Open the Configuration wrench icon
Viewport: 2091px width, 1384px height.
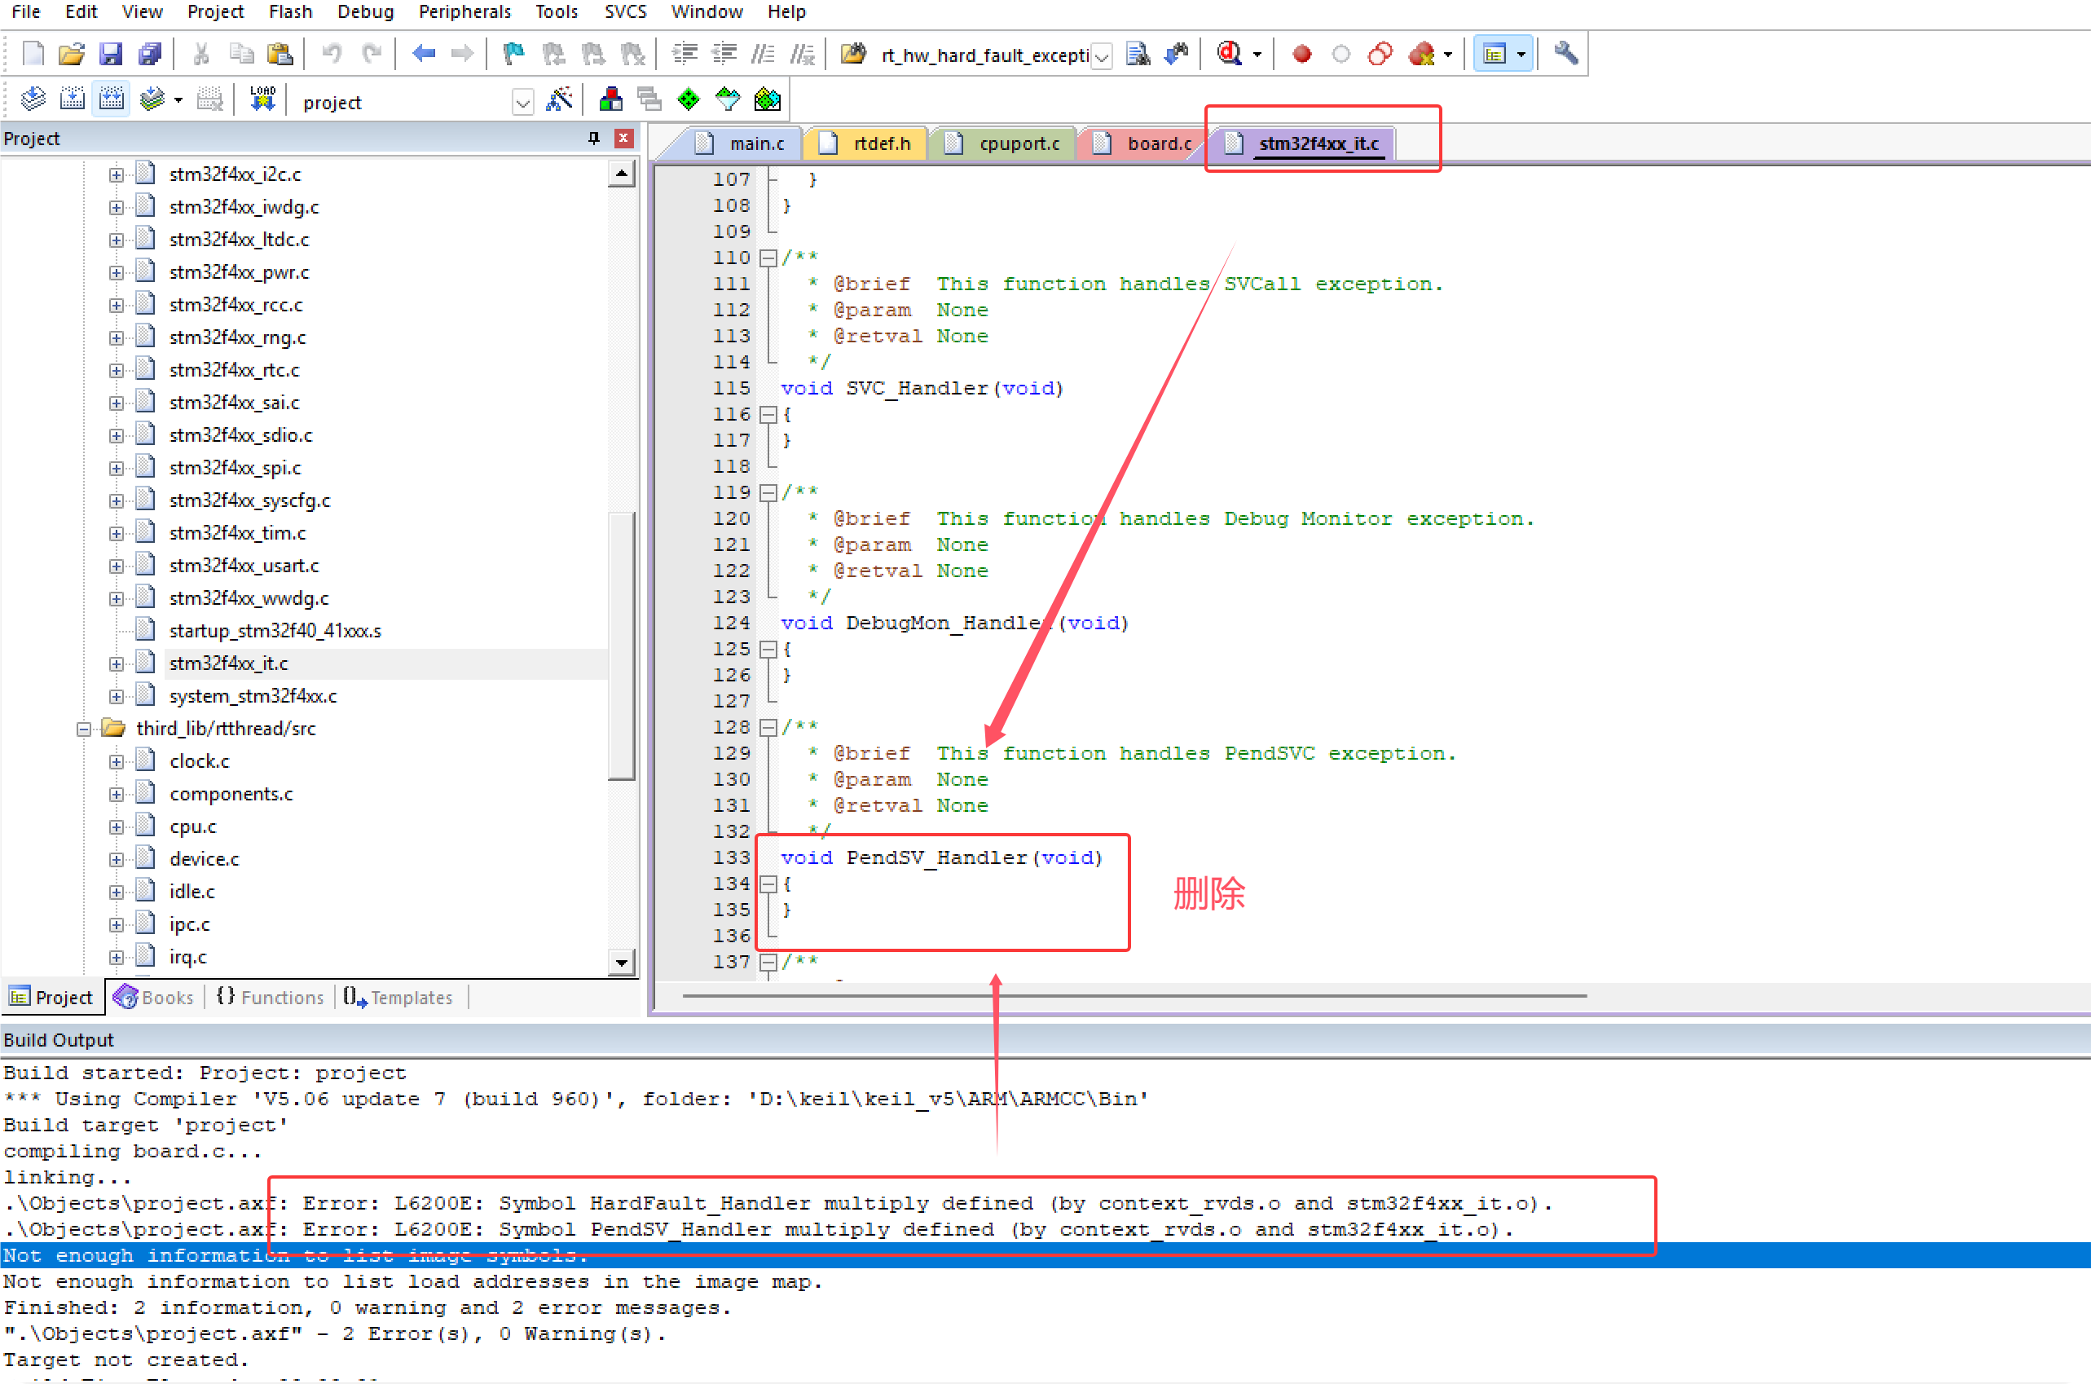coord(1564,54)
